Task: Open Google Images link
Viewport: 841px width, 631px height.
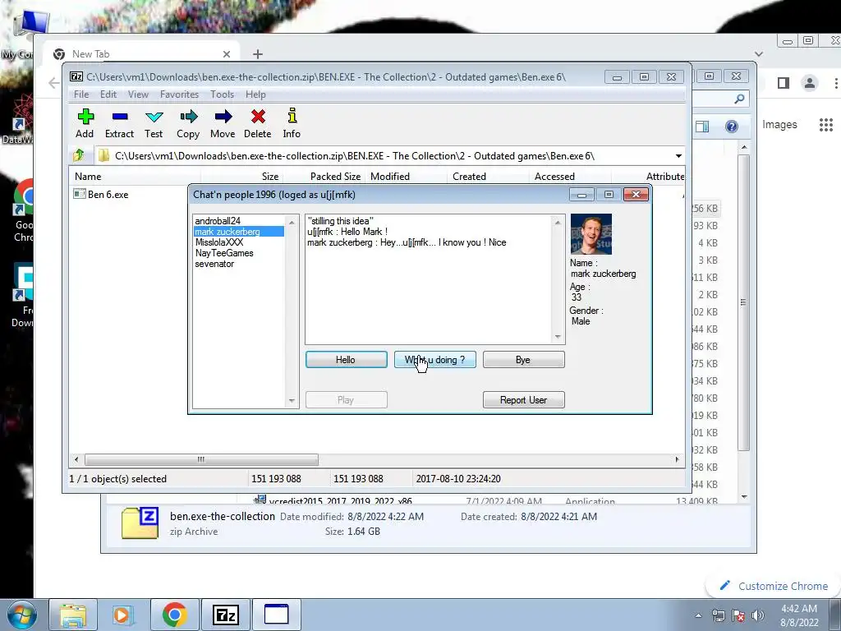Action: tap(779, 125)
